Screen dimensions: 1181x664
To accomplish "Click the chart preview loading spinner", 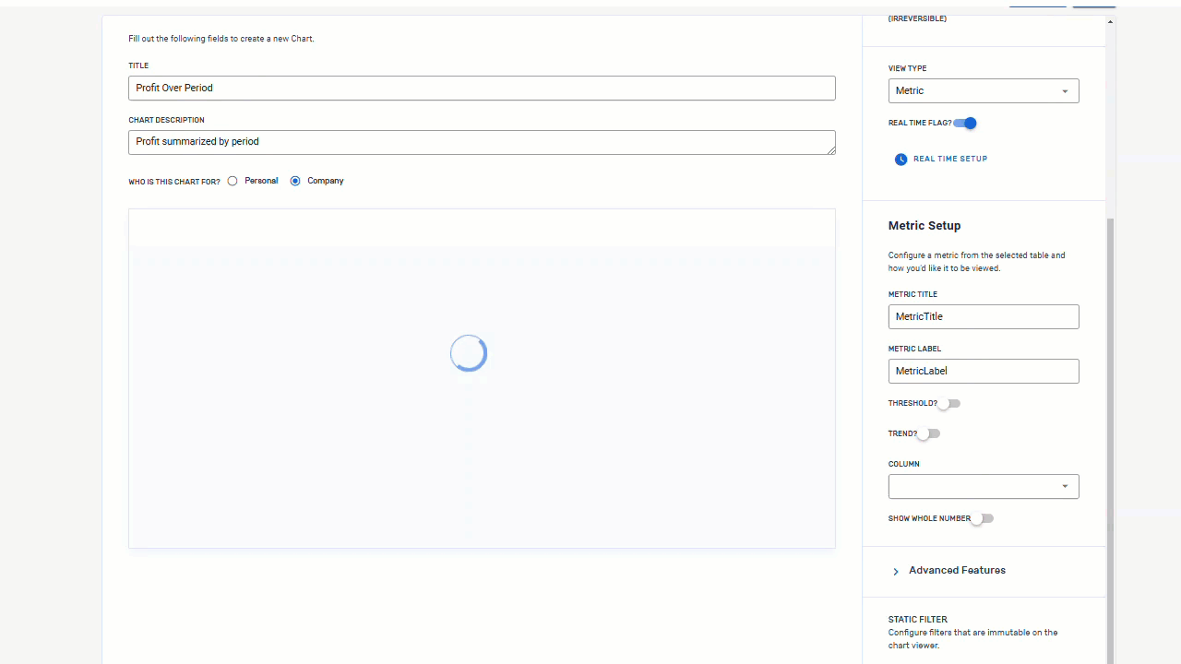I will coord(469,353).
